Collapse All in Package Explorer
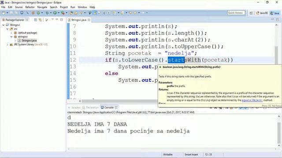This screenshot has height=158, width=282. (x=35, y=20)
